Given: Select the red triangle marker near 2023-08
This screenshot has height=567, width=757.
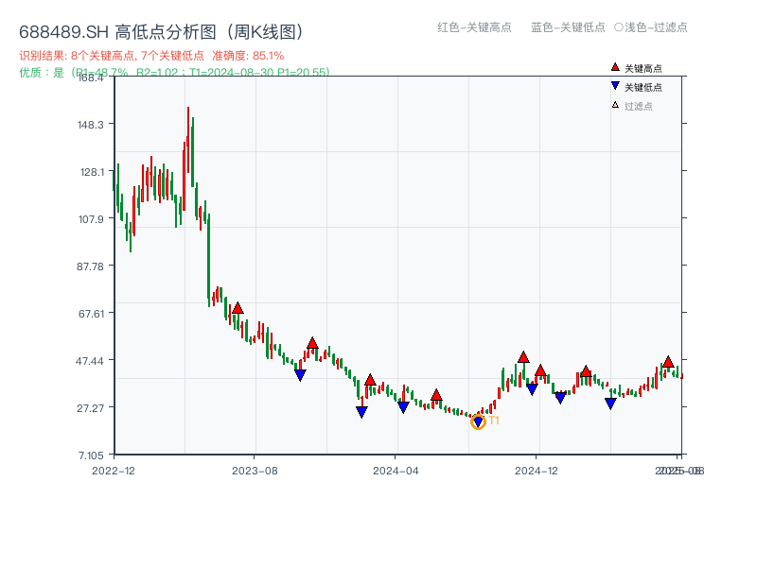Looking at the screenshot, I should click(x=237, y=307).
